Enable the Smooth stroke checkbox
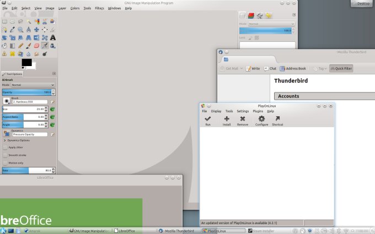The width and height of the screenshot is (375, 234). click(x=5, y=155)
